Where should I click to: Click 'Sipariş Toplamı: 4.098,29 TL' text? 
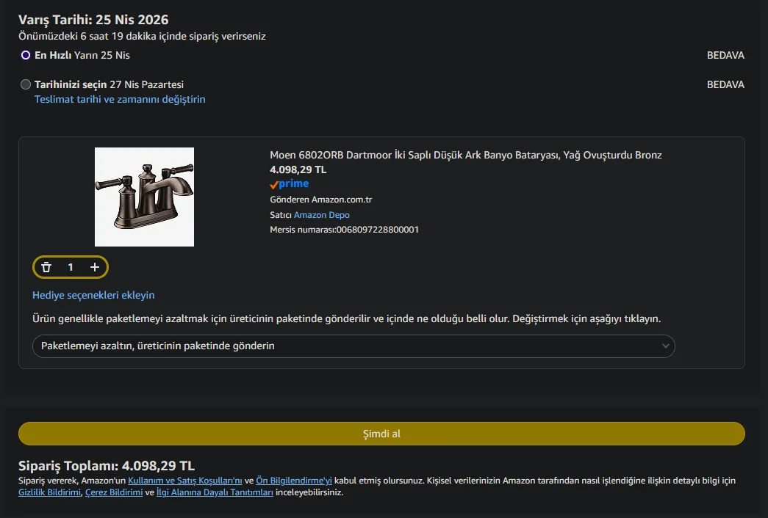107,466
